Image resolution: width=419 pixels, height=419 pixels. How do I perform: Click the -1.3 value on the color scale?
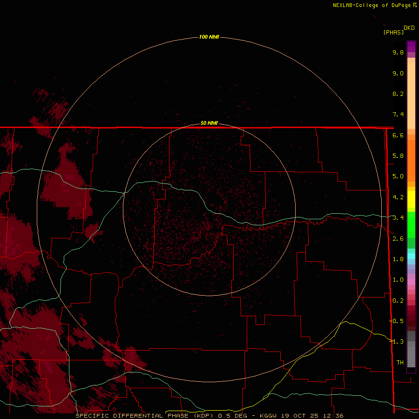point(397,342)
